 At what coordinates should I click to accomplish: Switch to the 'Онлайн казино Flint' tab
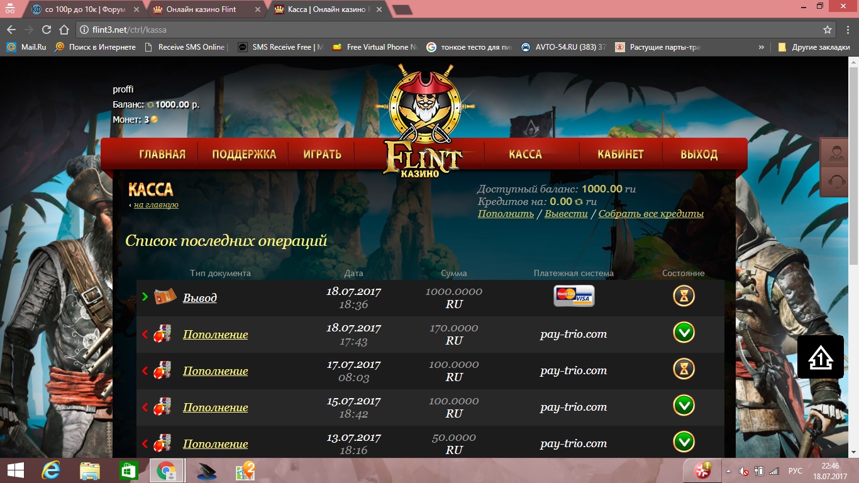click(x=207, y=9)
